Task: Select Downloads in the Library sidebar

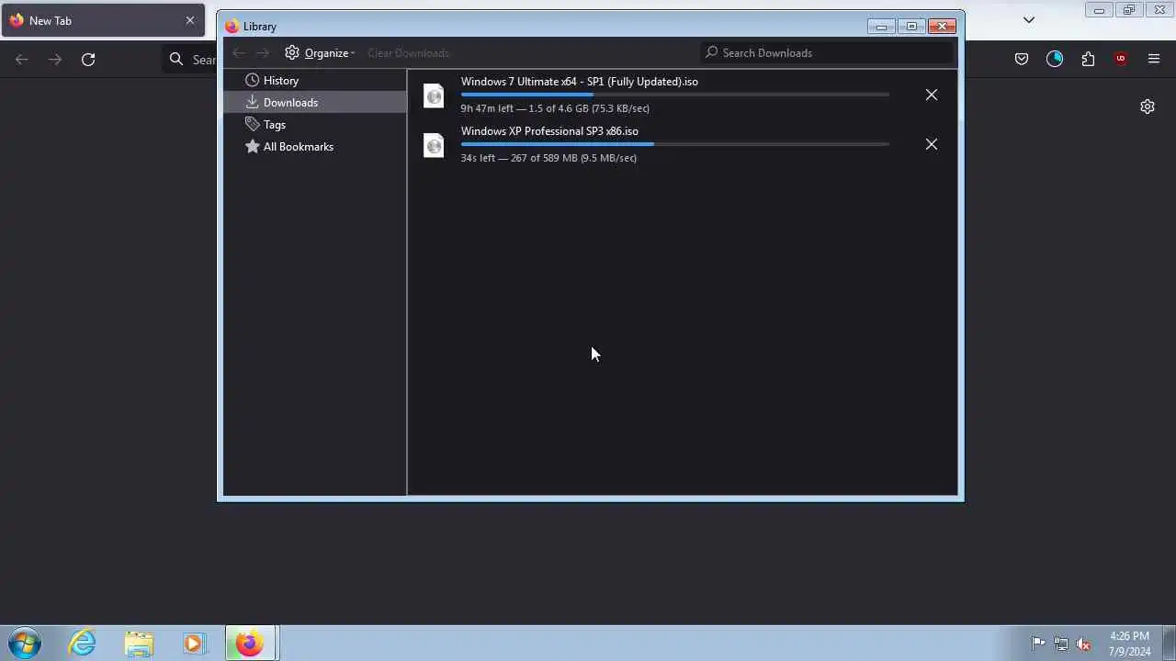Action: pyautogui.click(x=315, y=103)
